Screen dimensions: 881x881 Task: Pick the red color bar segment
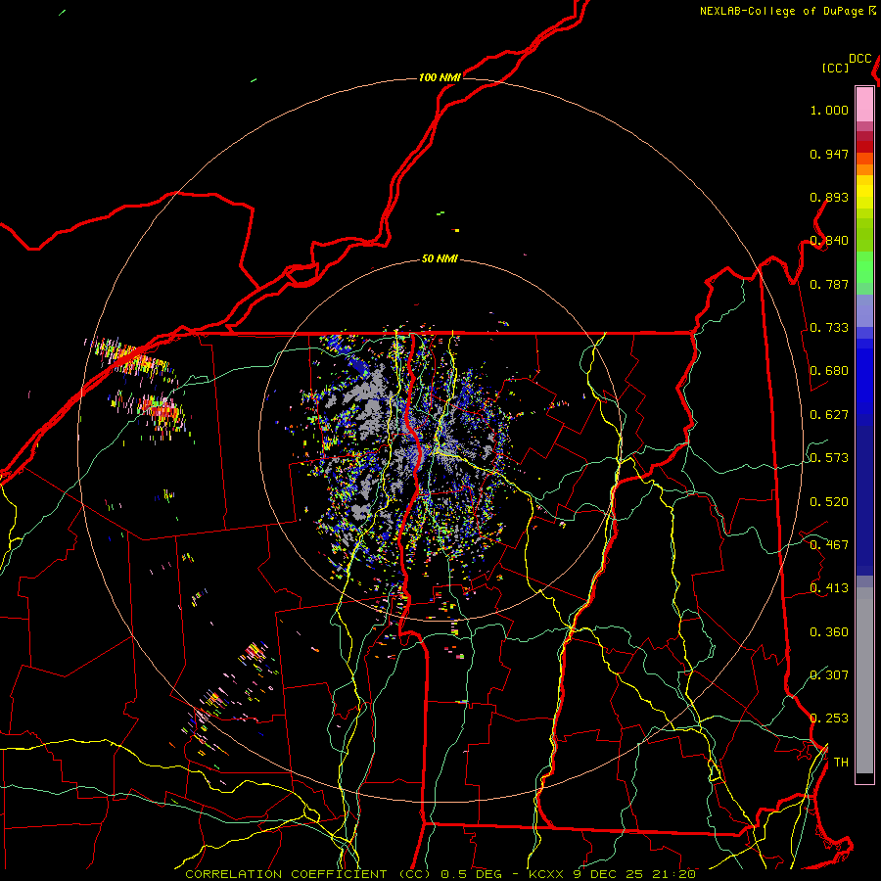(x=864, y=147)
